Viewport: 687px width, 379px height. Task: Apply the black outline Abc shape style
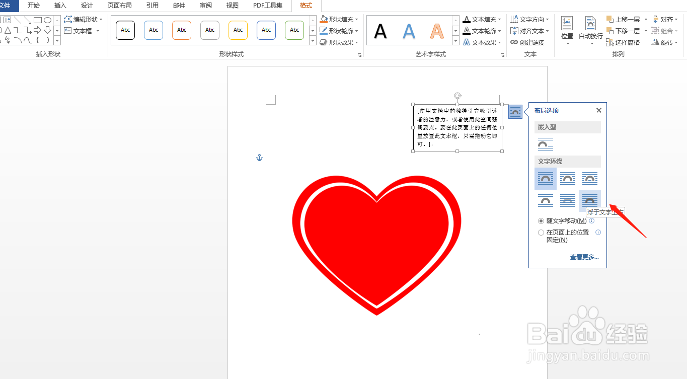(125, 30)
